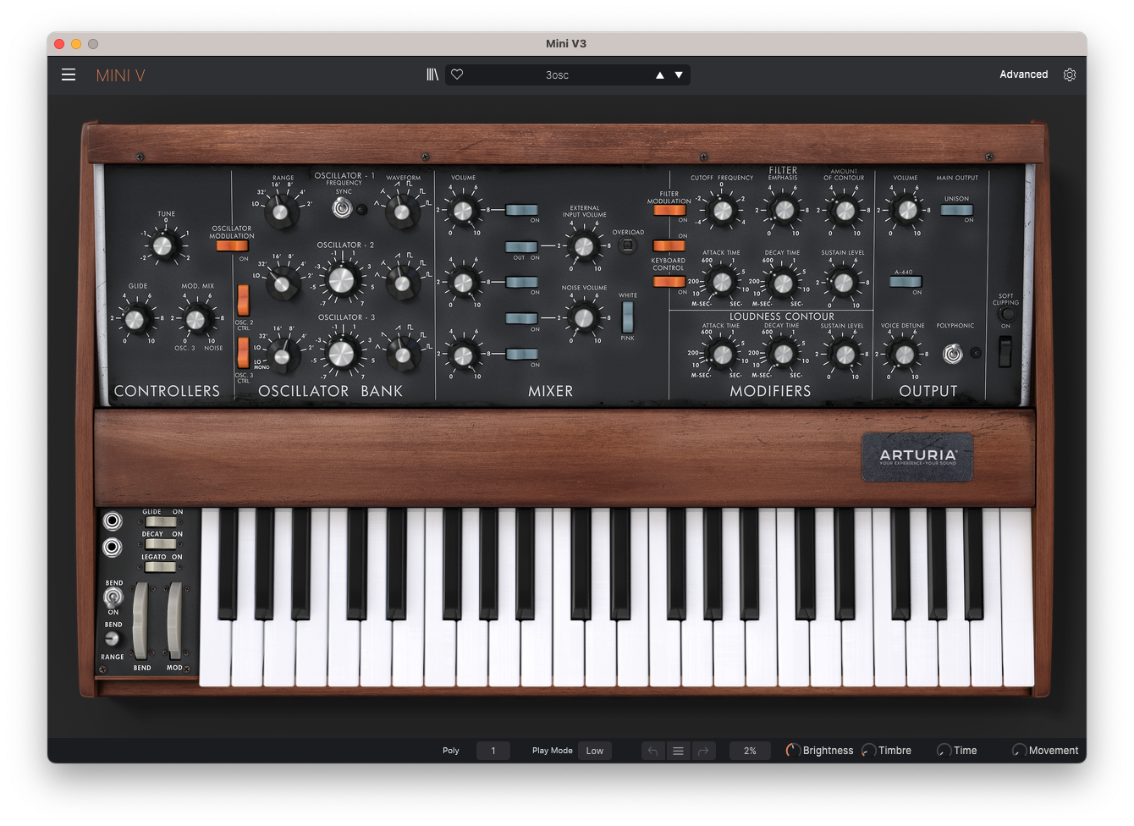Viewport: 1134px width, 826px height.
Task: Go to previous preset with up arrow
Action: 660,75
